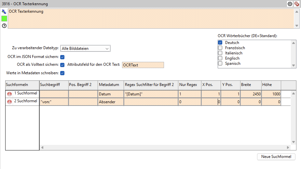Click the OCRText attribute field
Screen dimensions: 301x169
[x=143, y=65]
